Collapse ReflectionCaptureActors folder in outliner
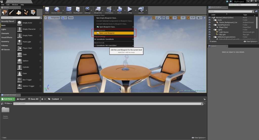 213,37
